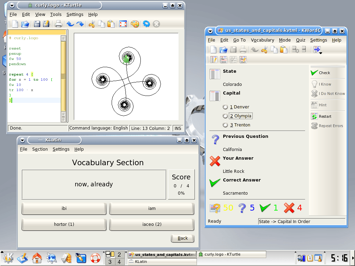Screen dimensions: 355x266
Task: Select the Denver radio button
Action: pos(225,107)
